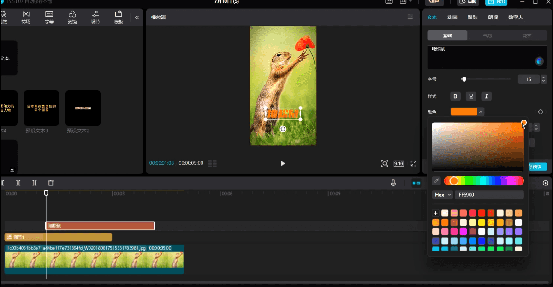Collapse the orange text color dropdown arrow

point(481,112)
